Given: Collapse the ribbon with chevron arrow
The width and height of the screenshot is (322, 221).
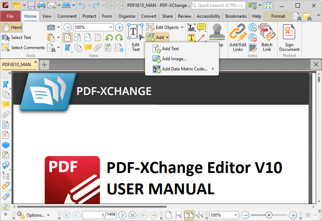Looking at the screenshot, I should [x=318, y=16].
